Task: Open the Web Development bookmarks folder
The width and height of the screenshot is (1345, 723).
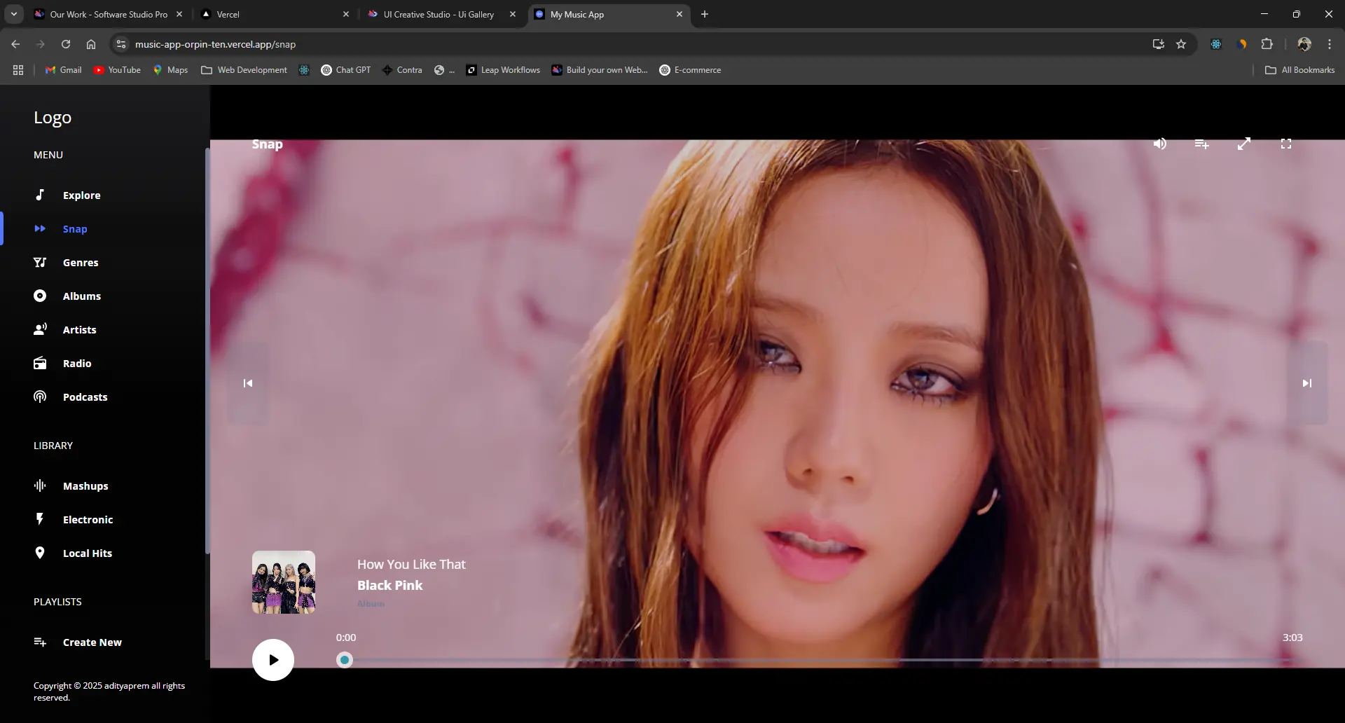Action: (x=244, y=70)
